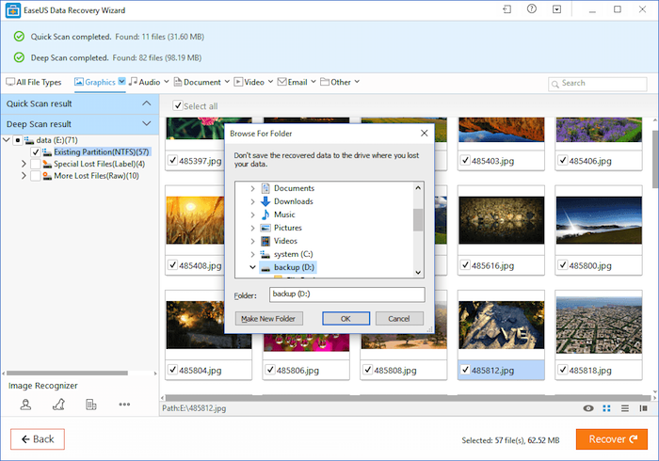Open more image recognizer options
Image resolution: width=659 pixels, height=461 pixels.
coord(124,405)
